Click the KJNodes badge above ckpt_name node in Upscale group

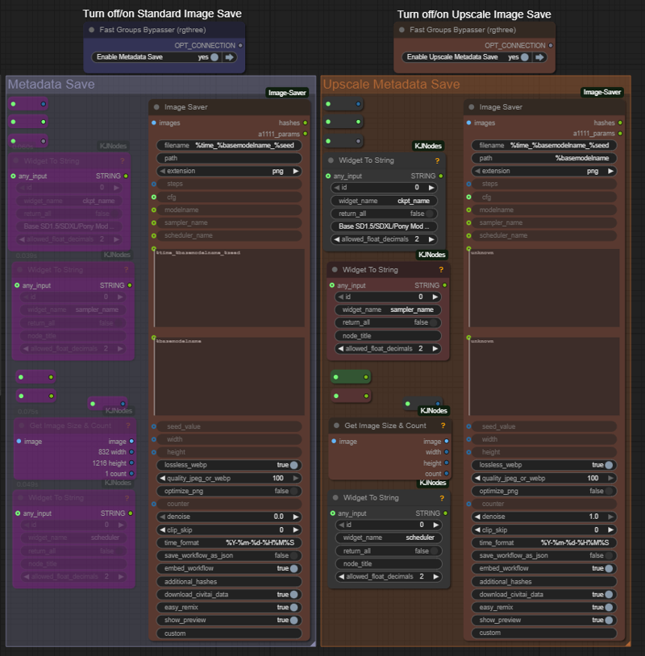pyautogui.click(x=428, y=146)
